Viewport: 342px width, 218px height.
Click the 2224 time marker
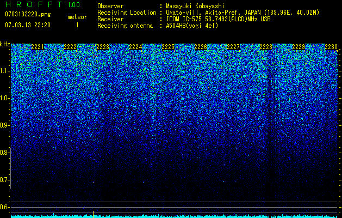[x=135, y=47]
